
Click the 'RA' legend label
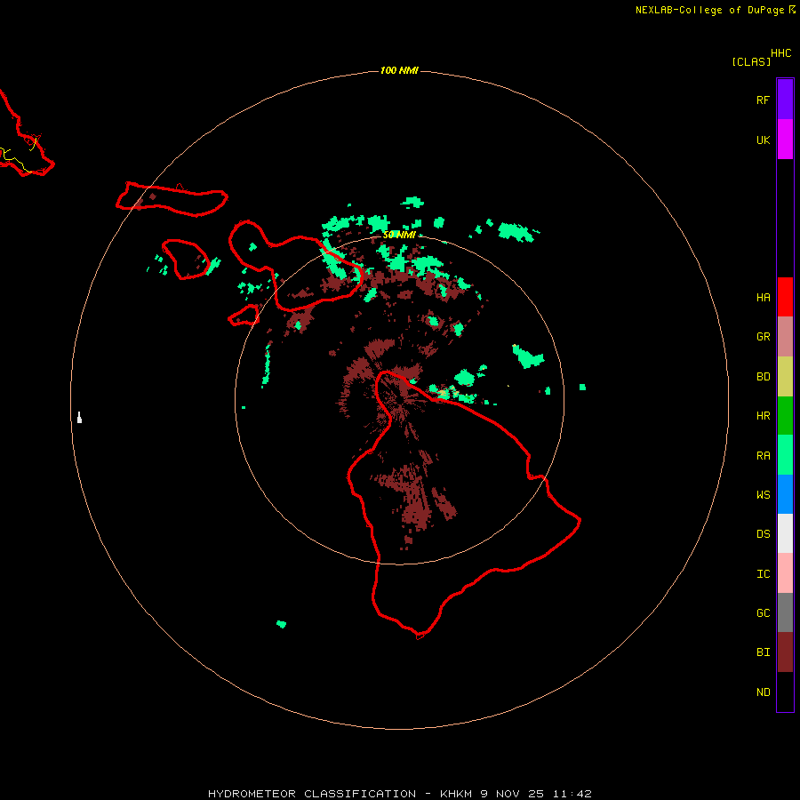point(763,456)
